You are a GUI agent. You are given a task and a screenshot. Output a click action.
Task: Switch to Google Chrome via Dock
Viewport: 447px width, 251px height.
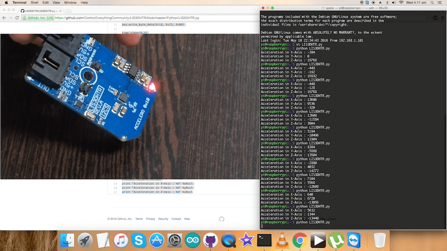click(x=300, y=240)
